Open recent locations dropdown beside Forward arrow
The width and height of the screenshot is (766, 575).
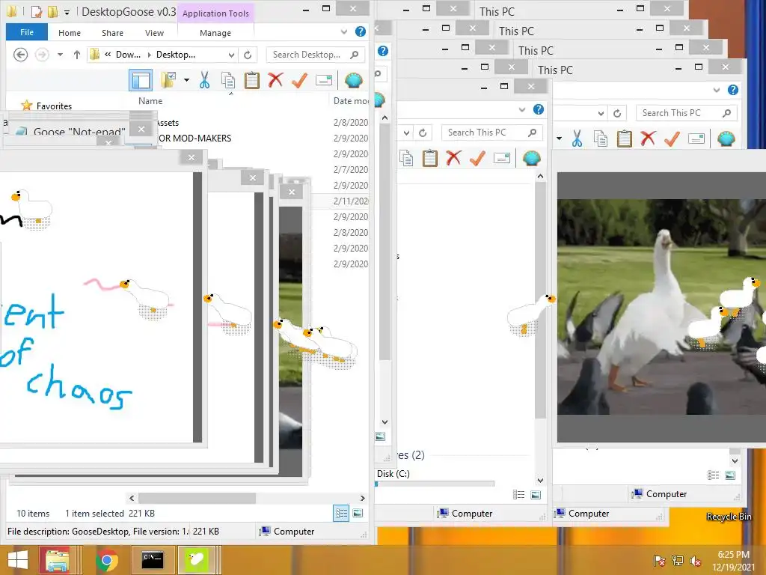click(x=60, y=55)
